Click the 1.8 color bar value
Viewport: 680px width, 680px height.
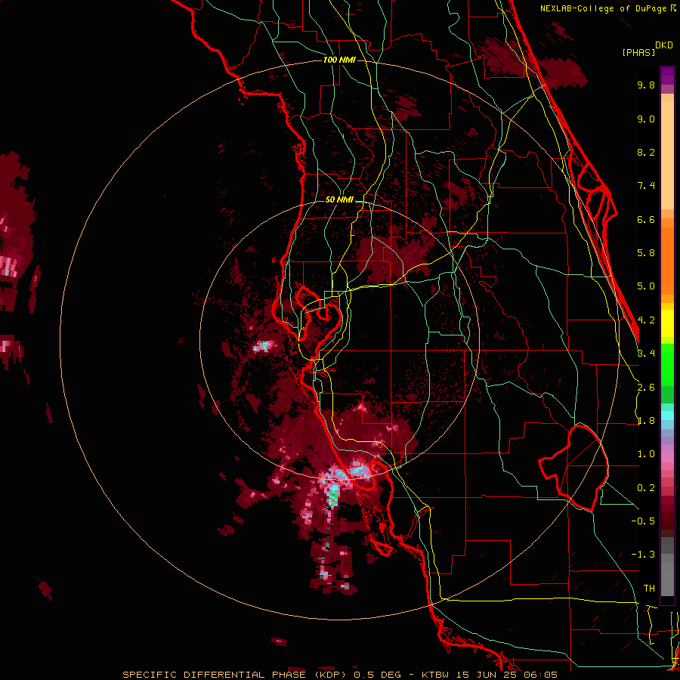pos(646,421)
